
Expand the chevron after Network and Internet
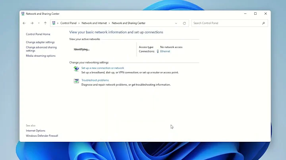tap(109, 23)
